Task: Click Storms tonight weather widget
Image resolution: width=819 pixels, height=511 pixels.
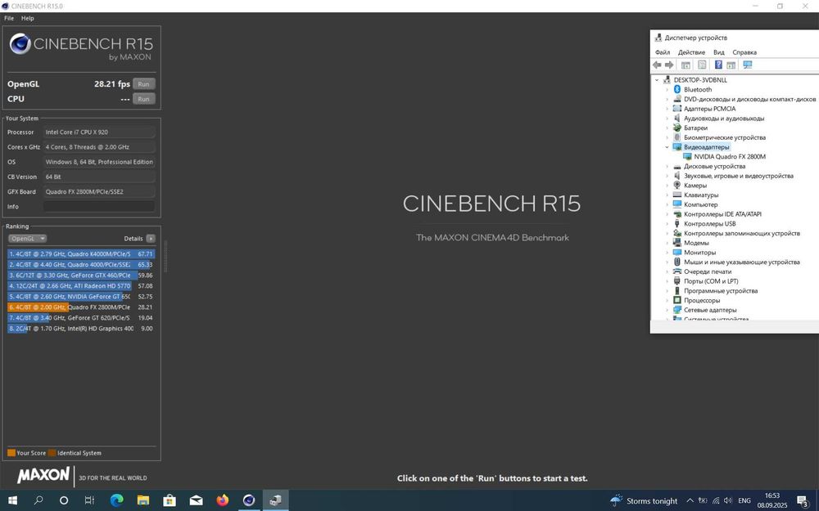Action: [x=644, y=500]
